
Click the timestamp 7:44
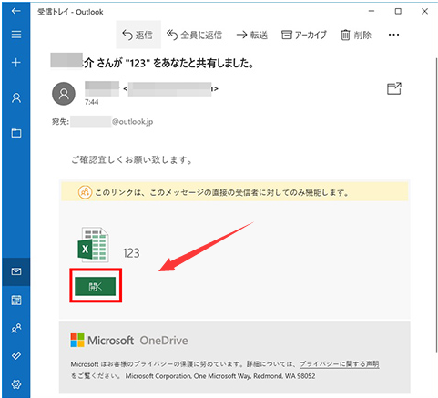click(91, 102)
